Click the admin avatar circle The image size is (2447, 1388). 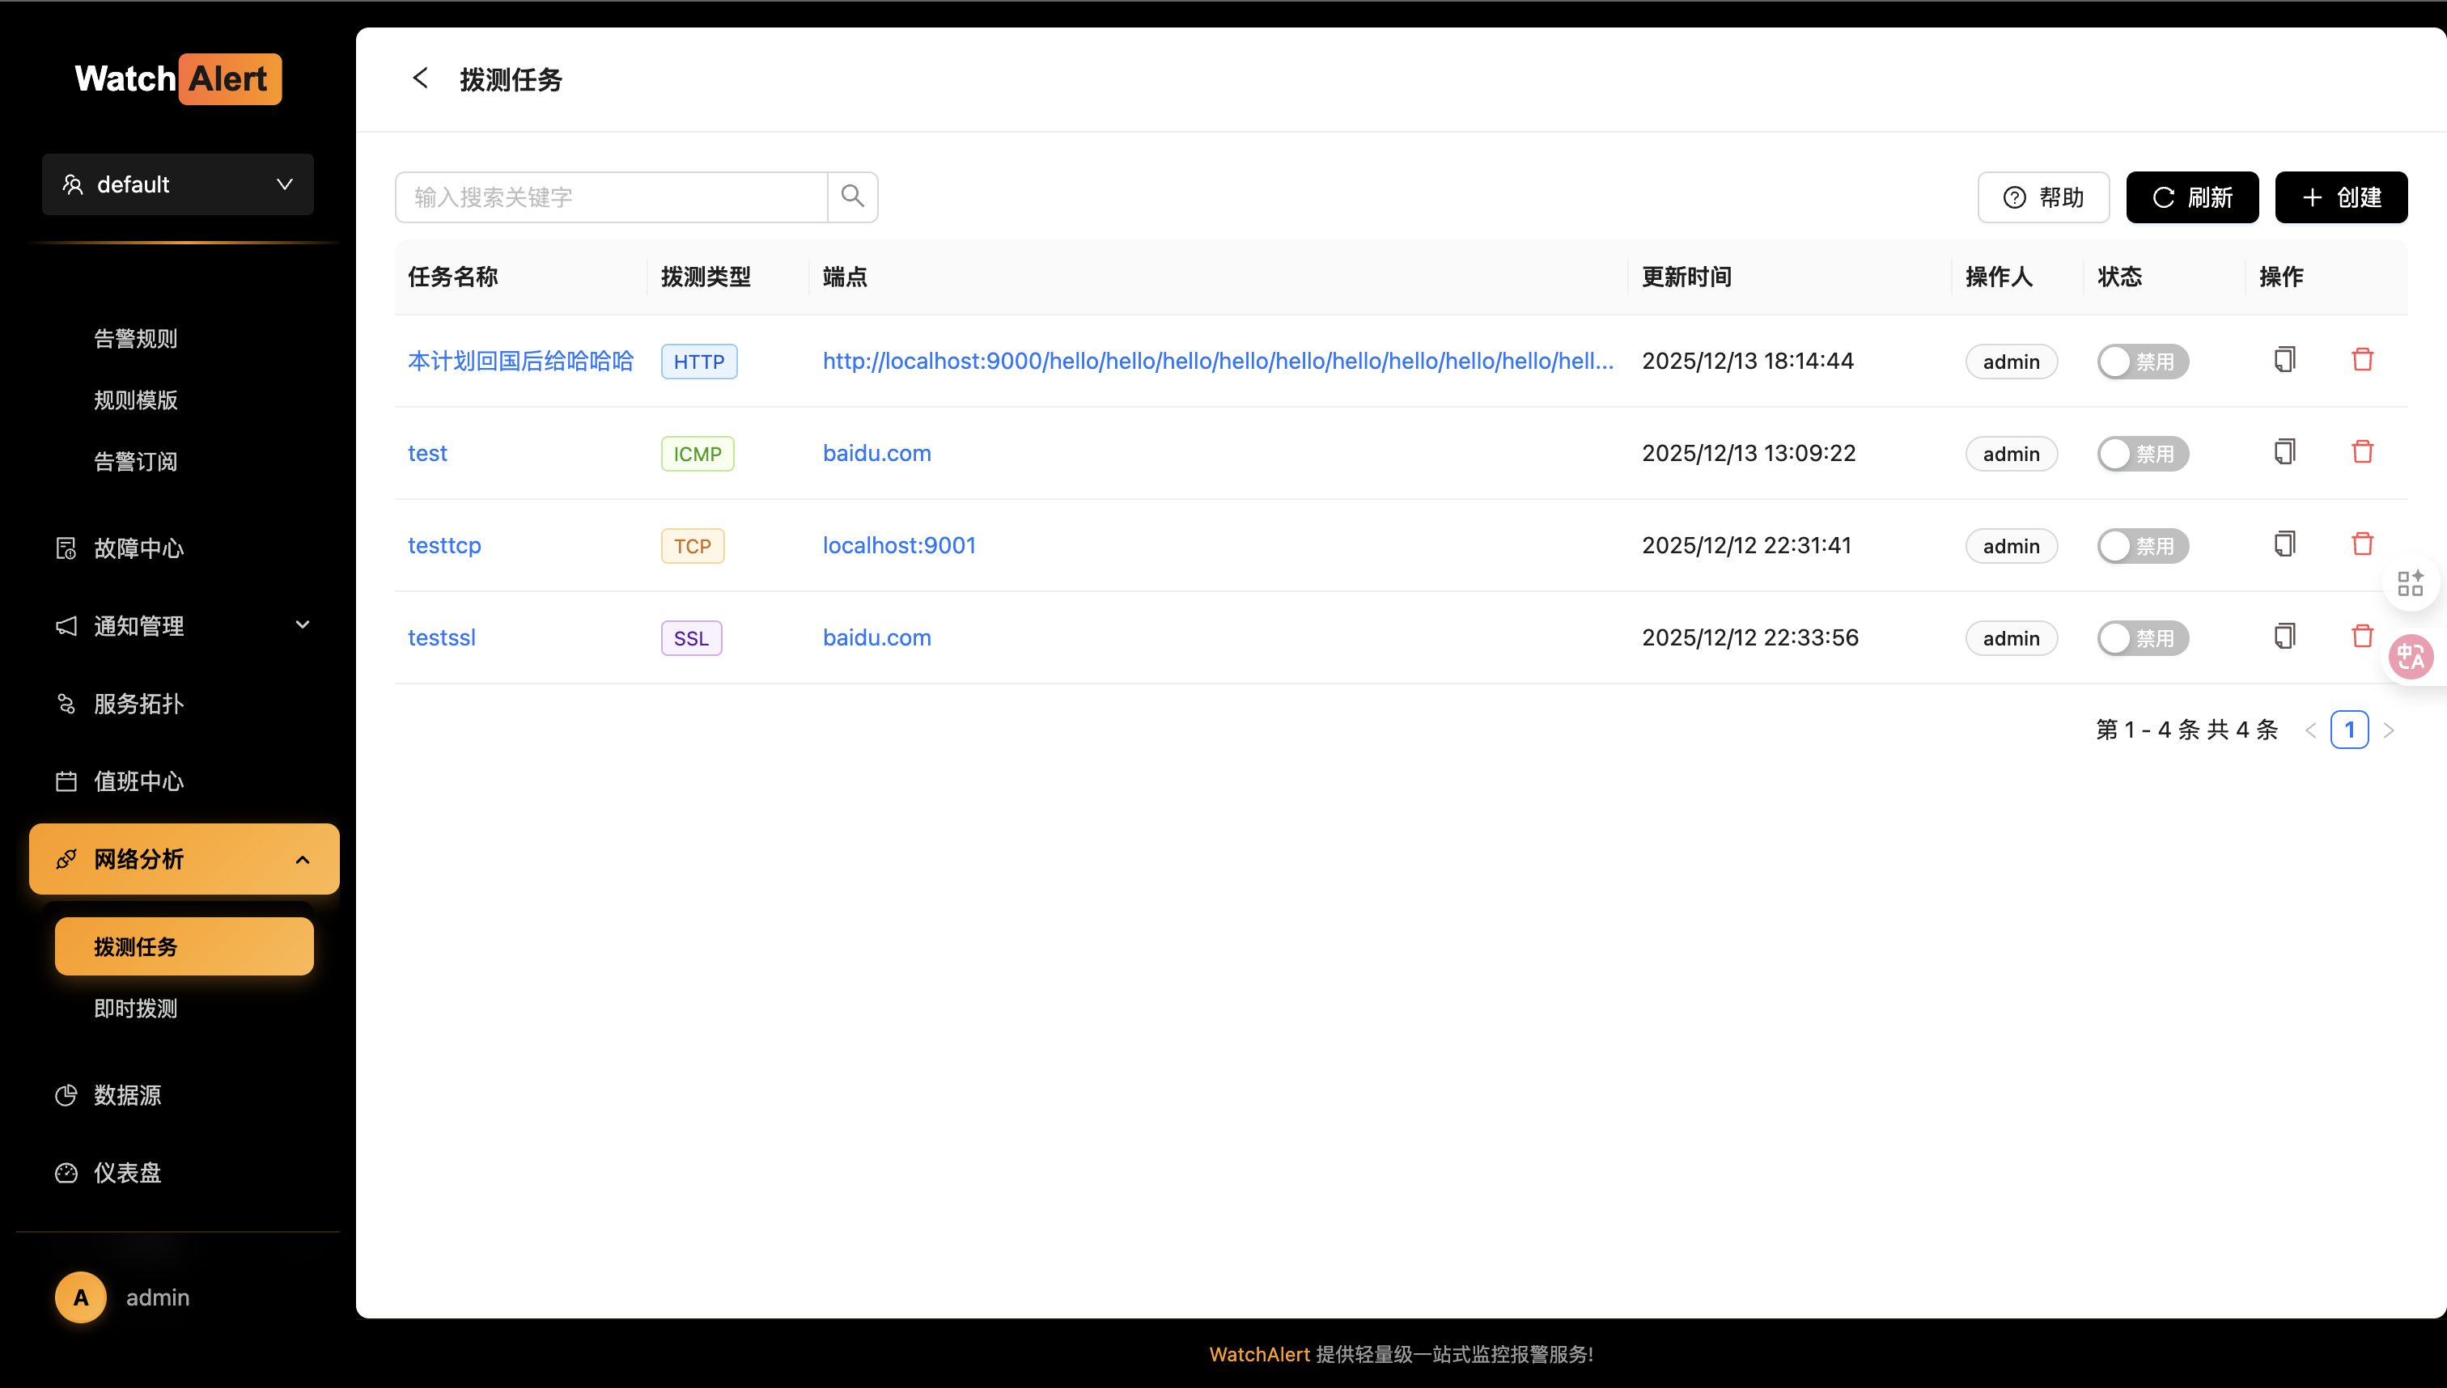(x=81, y=1297)
